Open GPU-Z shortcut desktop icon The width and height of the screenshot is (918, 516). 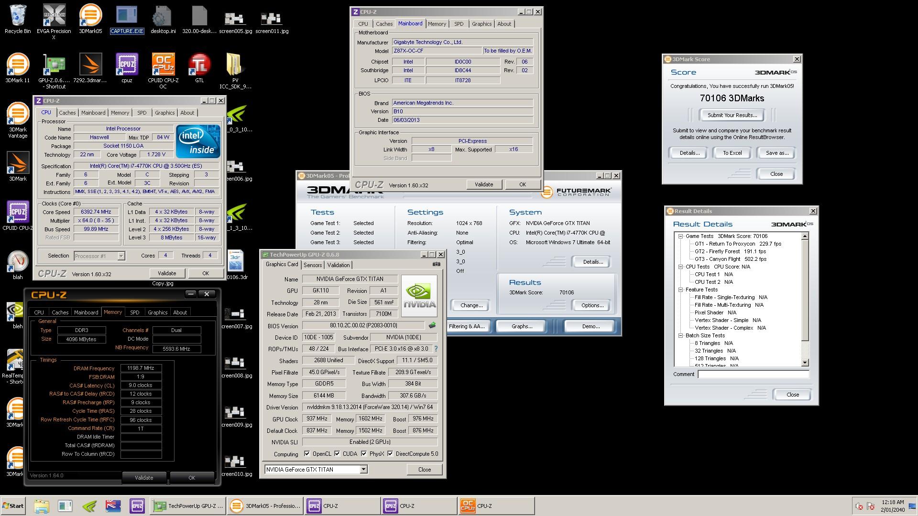pyautogui.click(x=54, y=71)
